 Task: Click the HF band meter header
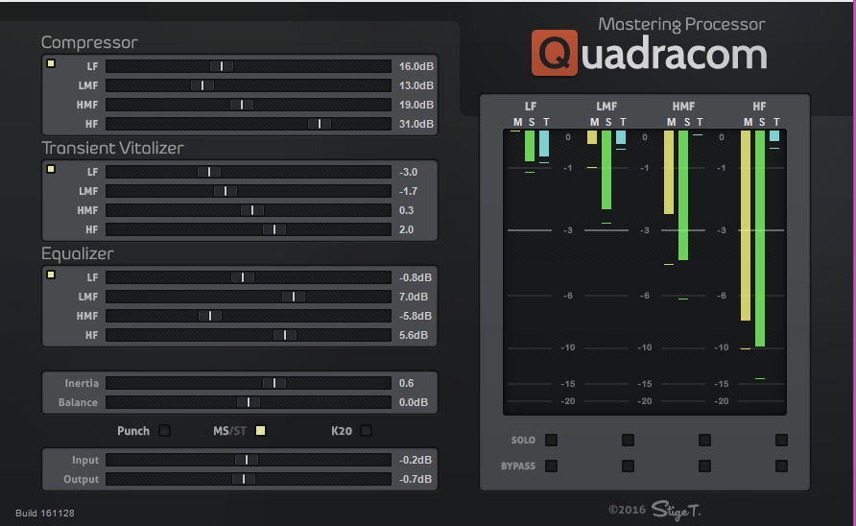coord(759,106)
